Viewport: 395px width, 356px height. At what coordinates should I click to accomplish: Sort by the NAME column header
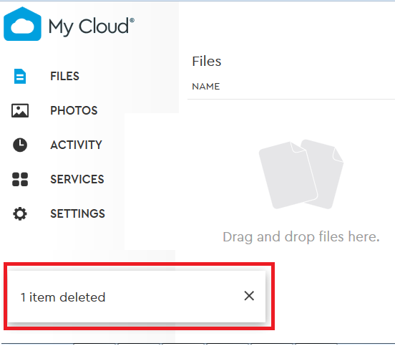[206, 87]
